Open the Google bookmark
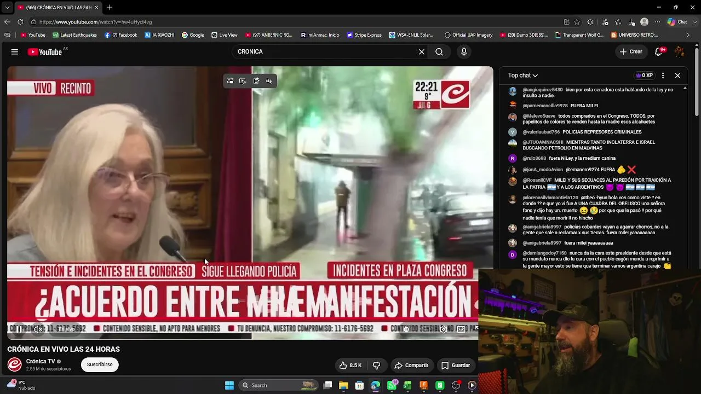Screen dimensions: 701x394 [193, 35]
